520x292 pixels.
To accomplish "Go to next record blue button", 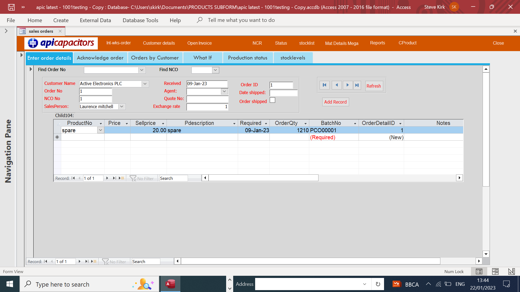I will (x=347, y=85).
